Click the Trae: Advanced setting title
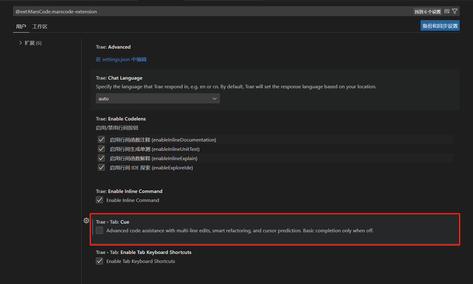473x284 pixels. click(x=113, y=47)
